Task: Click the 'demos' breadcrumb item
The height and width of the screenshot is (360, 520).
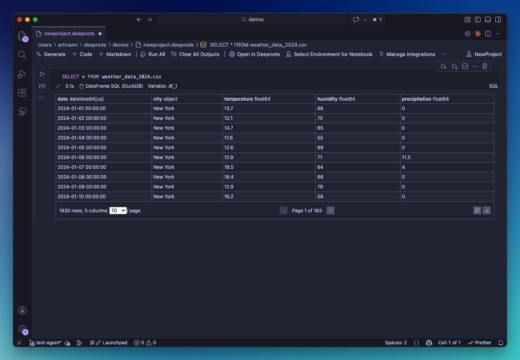Action: pyautogui.click(x=121, y=45)
